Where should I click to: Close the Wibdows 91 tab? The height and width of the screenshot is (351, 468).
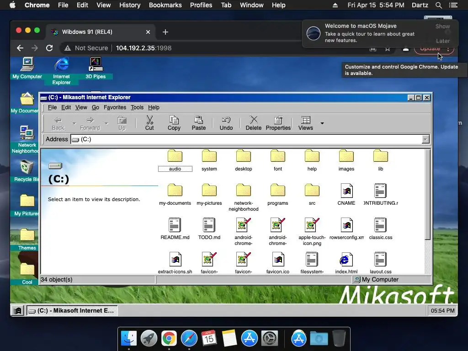coord(148,32)
